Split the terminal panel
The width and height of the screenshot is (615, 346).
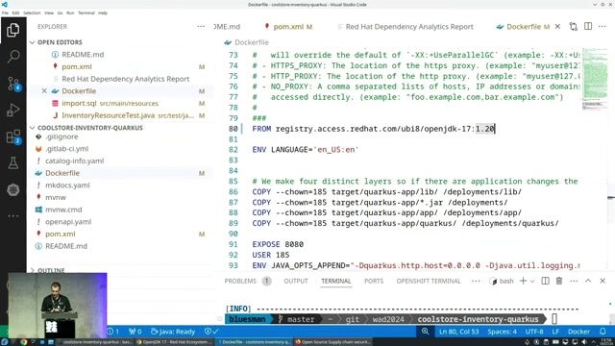[x=545, y=281]
